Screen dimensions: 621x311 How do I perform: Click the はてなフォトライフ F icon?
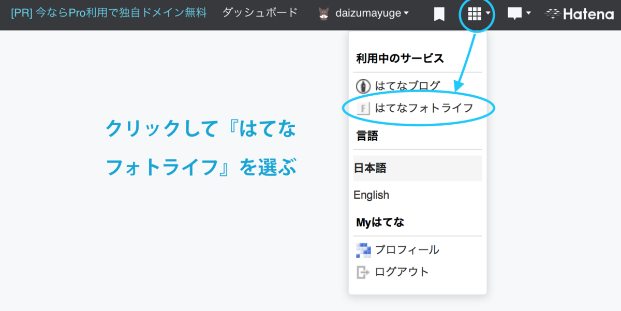pos(363,108)
